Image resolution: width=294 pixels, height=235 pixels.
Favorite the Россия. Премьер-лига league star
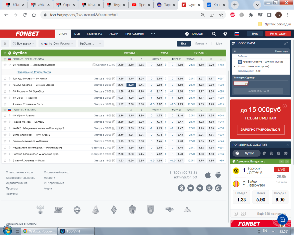coord(5,59)
